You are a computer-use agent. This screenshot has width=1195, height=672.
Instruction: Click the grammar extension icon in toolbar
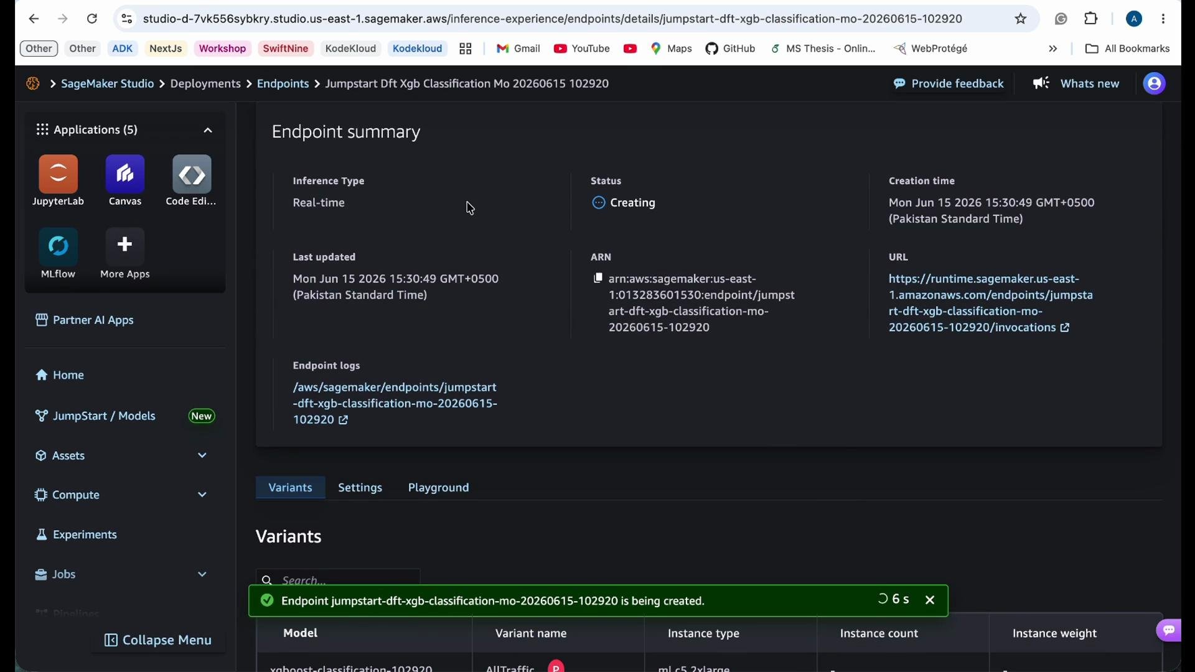point(1061,19)
